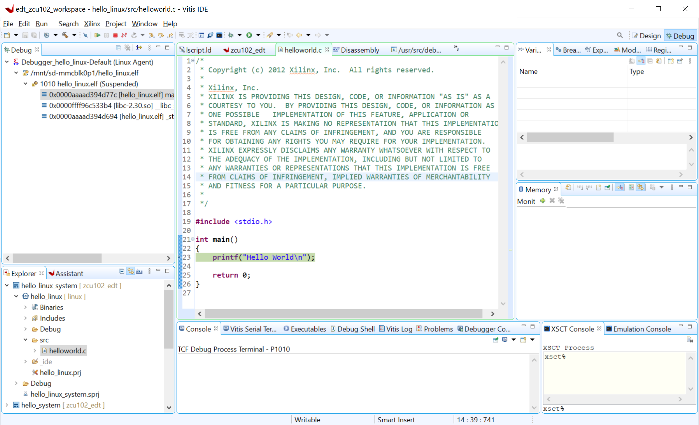Open the Run launch dropdown arrow
This screenshot has width=699, height=425.
coord(258,35)
